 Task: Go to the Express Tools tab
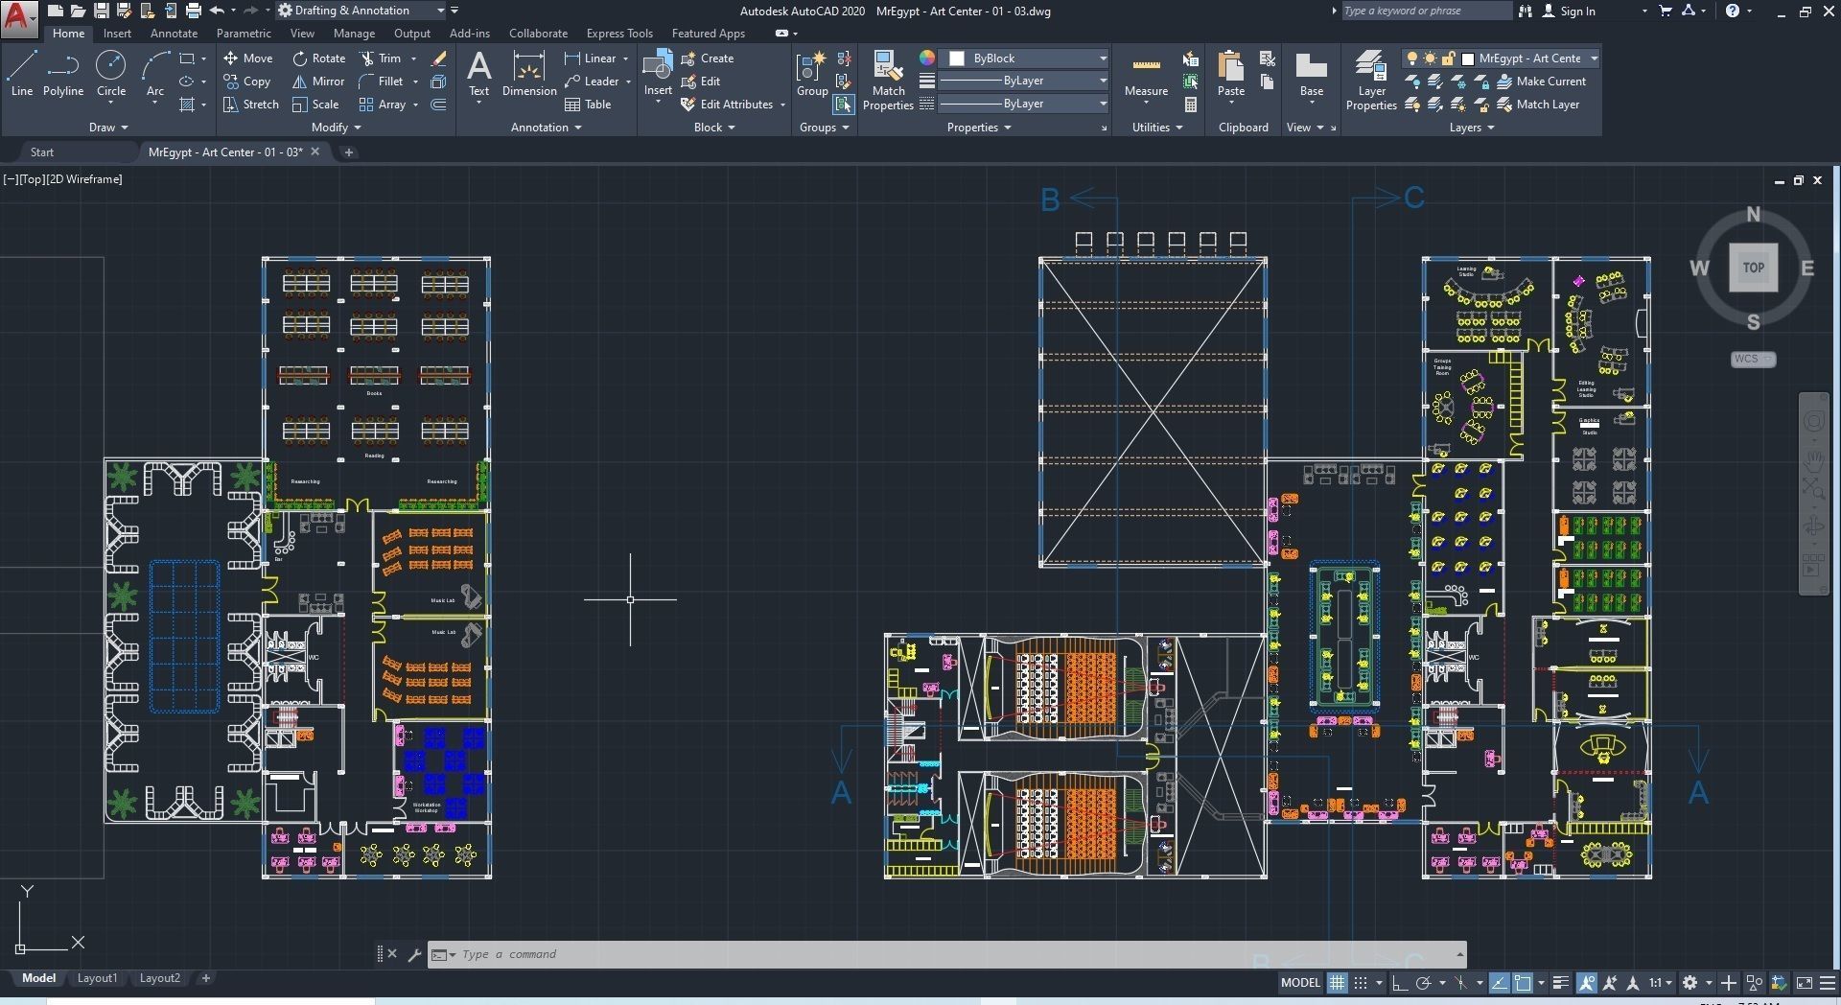coord(619,34)
